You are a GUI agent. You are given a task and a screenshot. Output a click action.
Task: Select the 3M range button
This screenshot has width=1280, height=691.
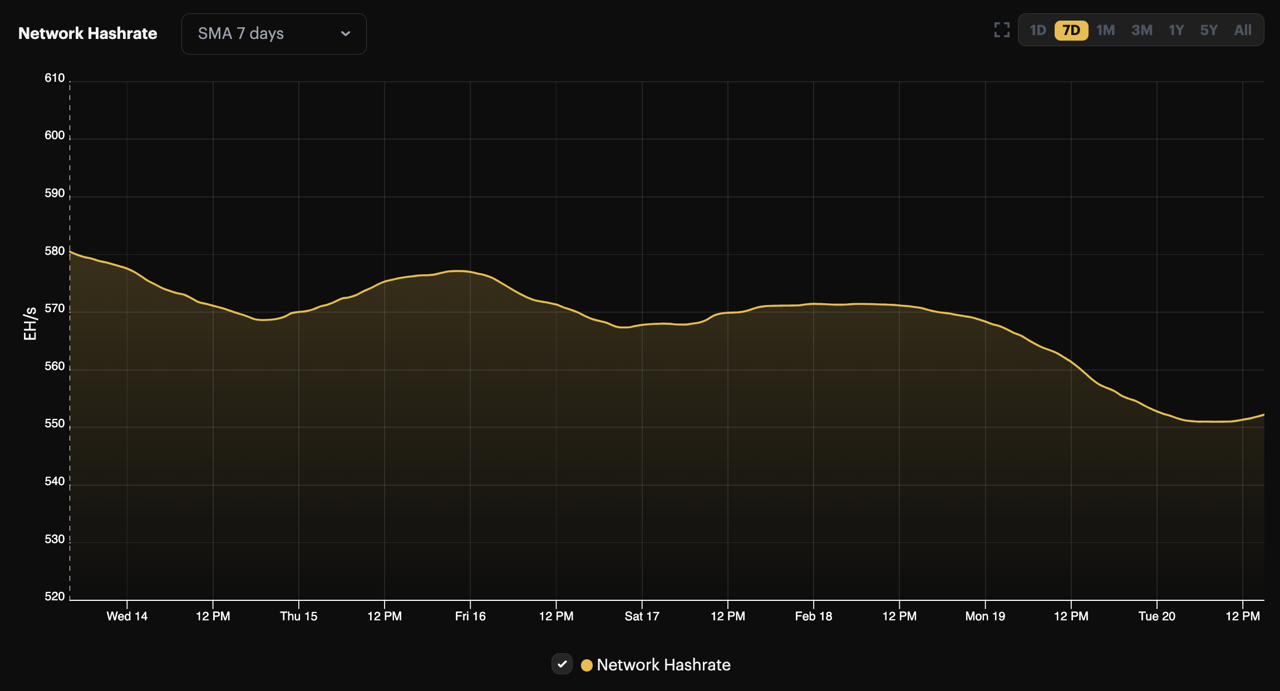1142,30
